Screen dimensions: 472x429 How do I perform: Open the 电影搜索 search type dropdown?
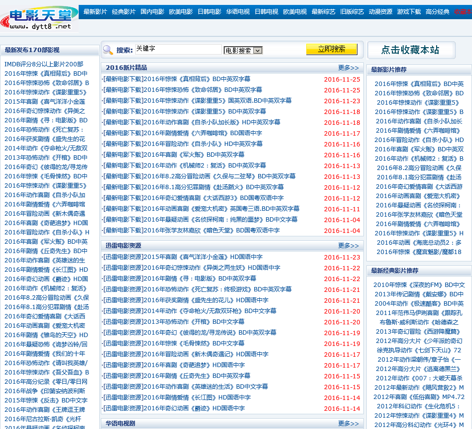(243, 50)
